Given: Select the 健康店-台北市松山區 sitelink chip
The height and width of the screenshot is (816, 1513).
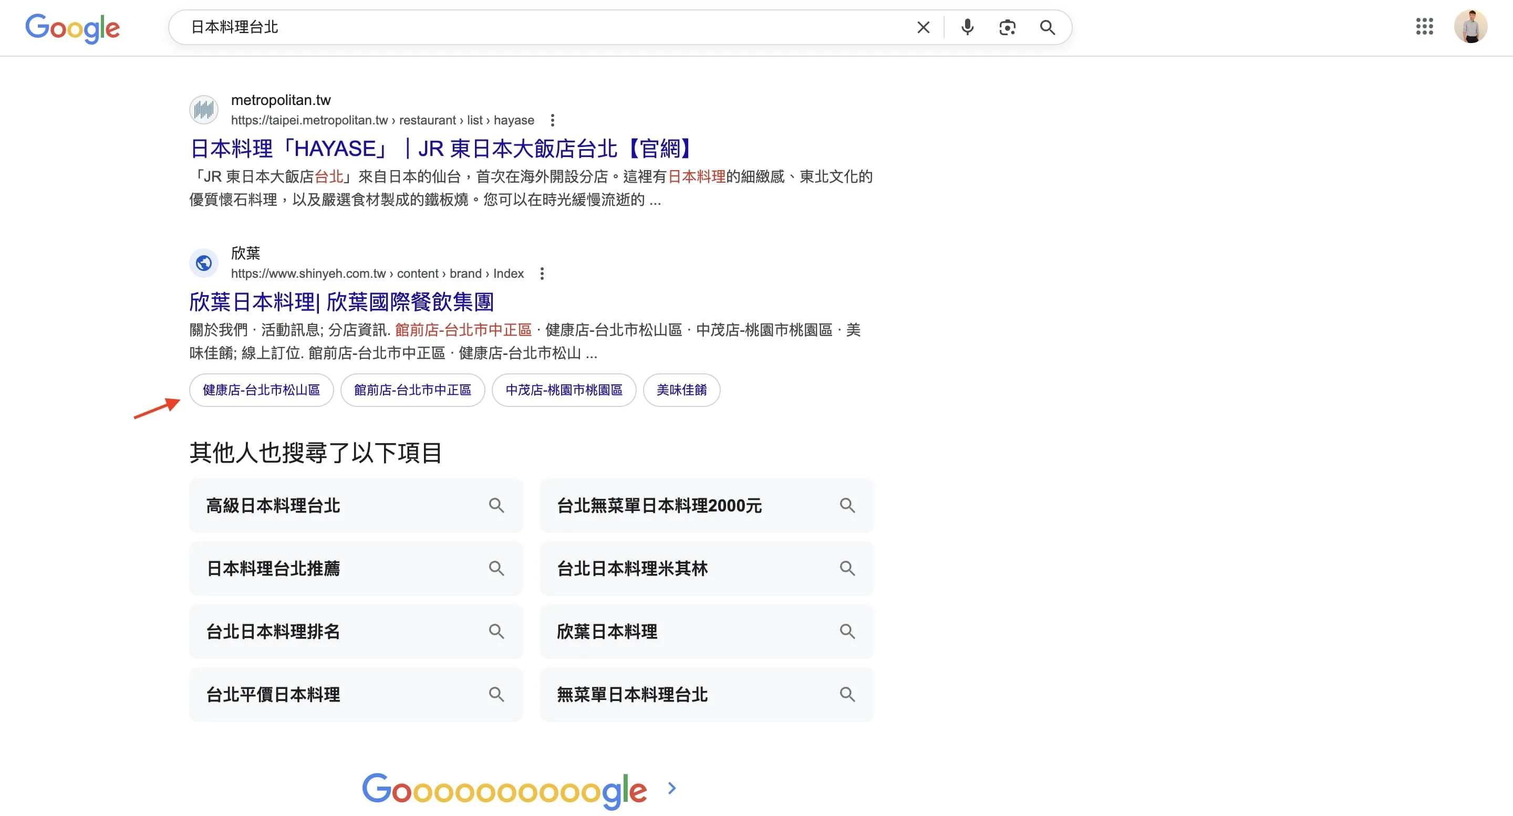Looking at the screenshot, I should [x=261, y=390].
